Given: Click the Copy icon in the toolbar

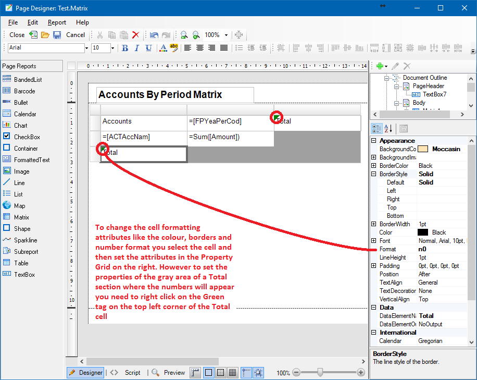Looking at the screenshot, I should coord(111,35).
